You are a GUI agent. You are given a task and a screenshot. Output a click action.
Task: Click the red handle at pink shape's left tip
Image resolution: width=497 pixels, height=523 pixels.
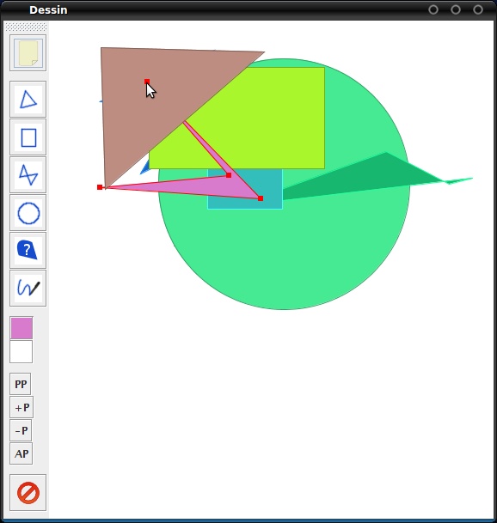pyautogui.click(x=100, y=187)
